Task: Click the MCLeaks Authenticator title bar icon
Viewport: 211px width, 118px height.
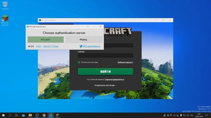Action: (x=28, y=27)
